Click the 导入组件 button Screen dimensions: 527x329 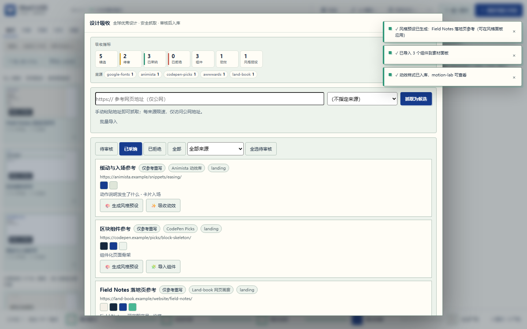(x=163, y=266)
